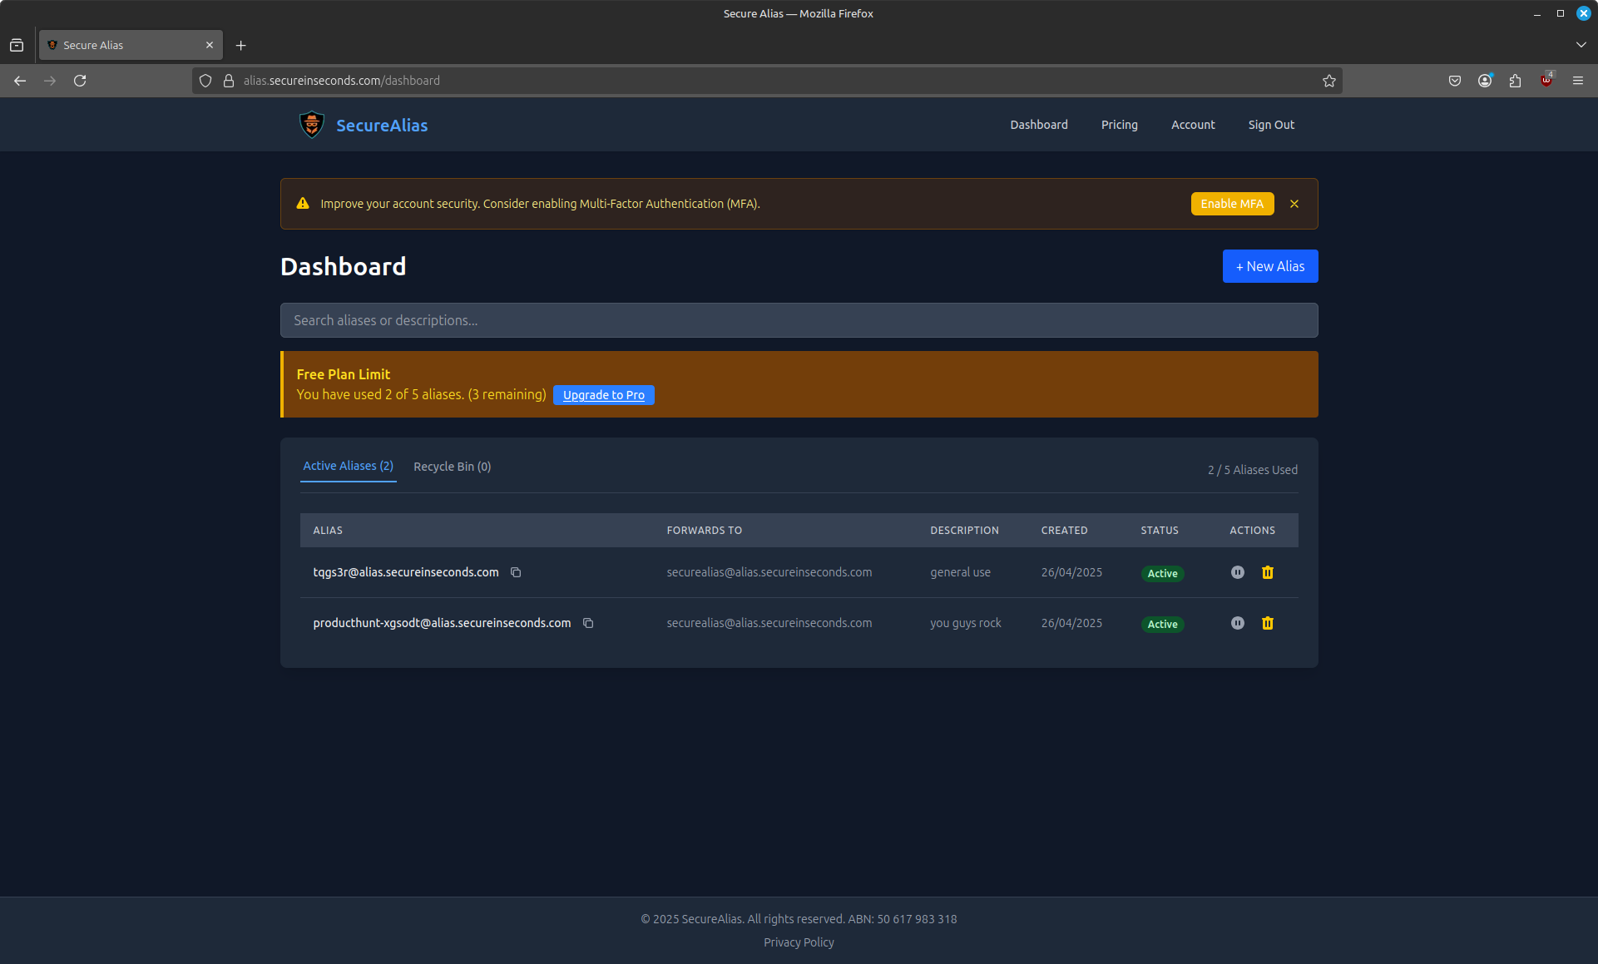
Task: Click the created date of tqgs3r
Action: (1071, 572)
